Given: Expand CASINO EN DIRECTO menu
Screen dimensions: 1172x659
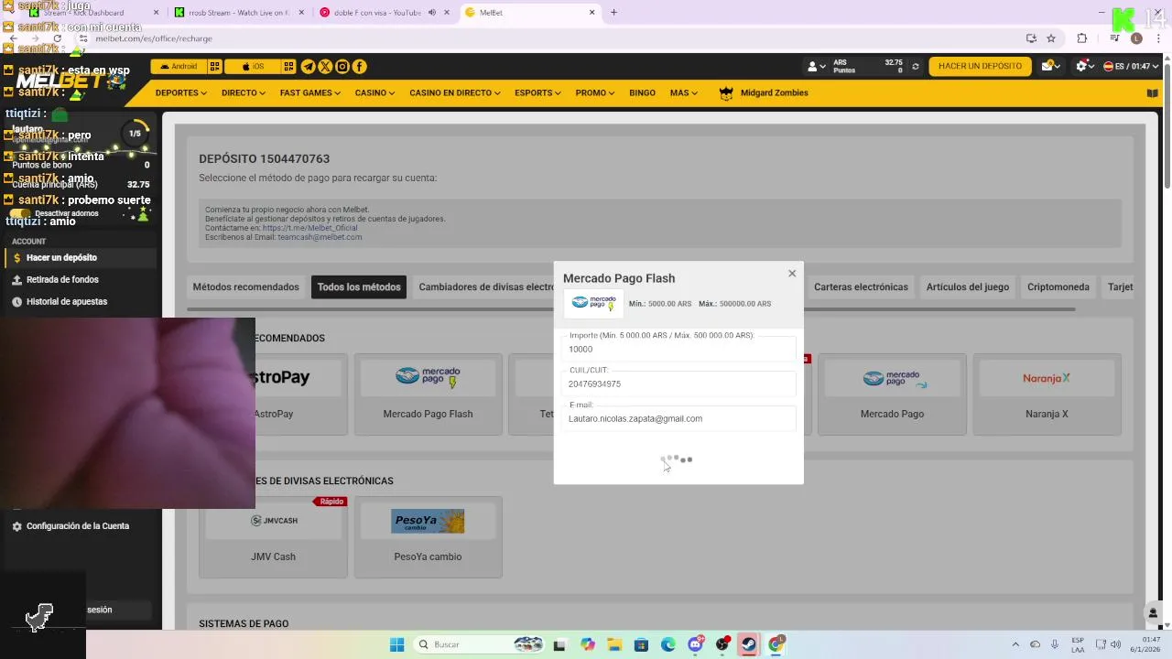Looking at the screenshot, I should (454, 93).
